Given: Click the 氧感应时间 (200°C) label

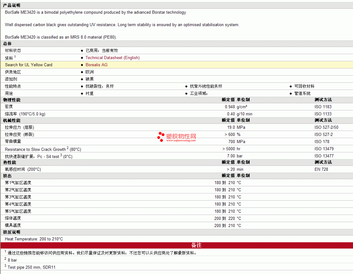Looking at the screenshot, I should point(23,169).
